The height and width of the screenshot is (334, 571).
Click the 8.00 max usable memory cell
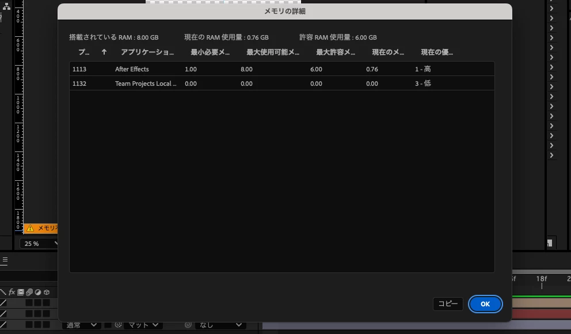tap(246, 69)
